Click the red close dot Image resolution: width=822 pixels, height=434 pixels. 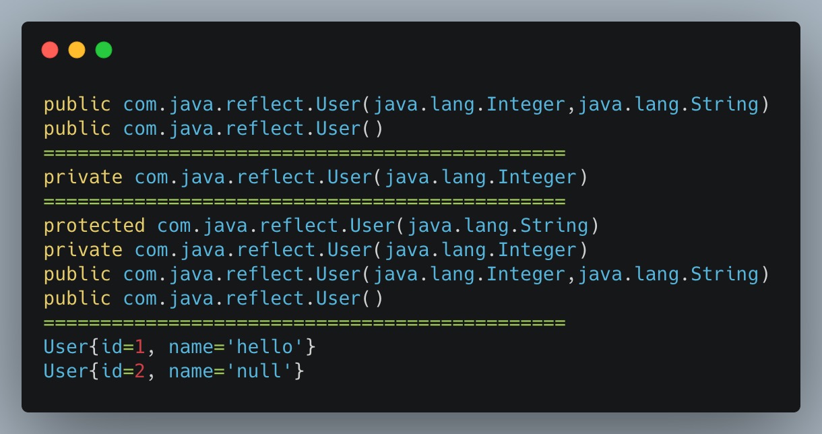tap(50, 50)
